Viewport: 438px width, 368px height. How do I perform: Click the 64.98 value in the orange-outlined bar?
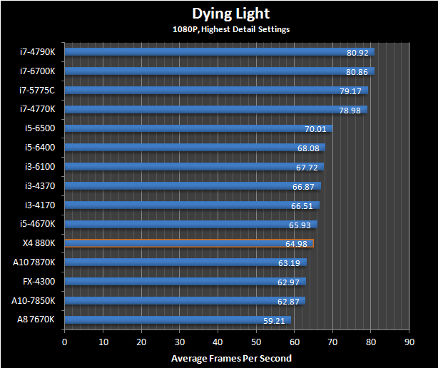tap(296, 244)
